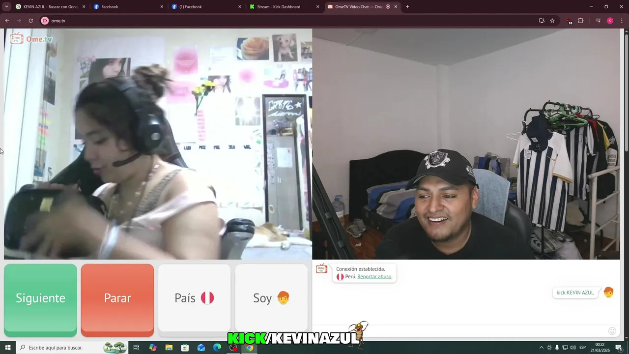Open the Extensions puzzle menu

click(x=581, y=21)
